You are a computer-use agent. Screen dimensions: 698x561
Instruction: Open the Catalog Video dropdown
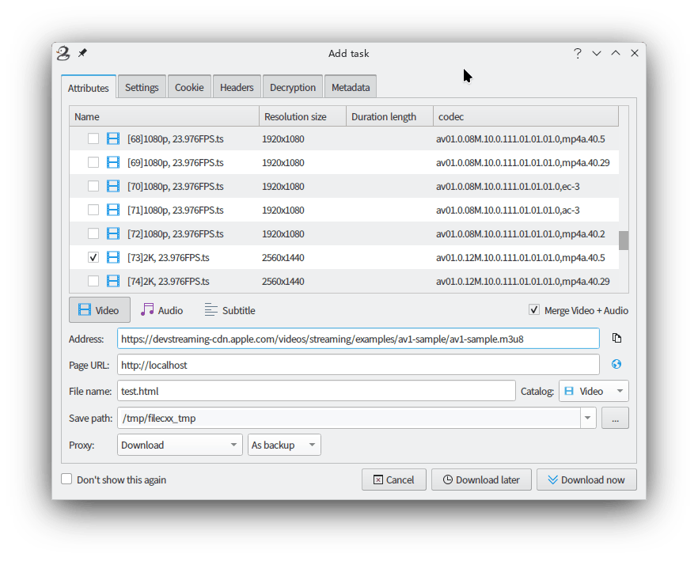tap(594, 391)
